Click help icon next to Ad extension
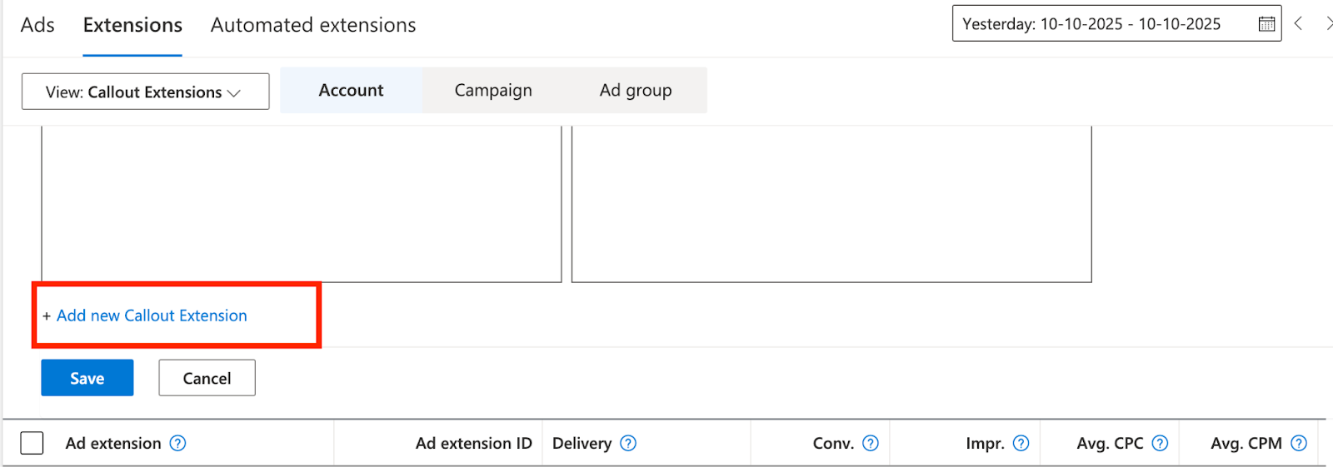 [177, 444]
